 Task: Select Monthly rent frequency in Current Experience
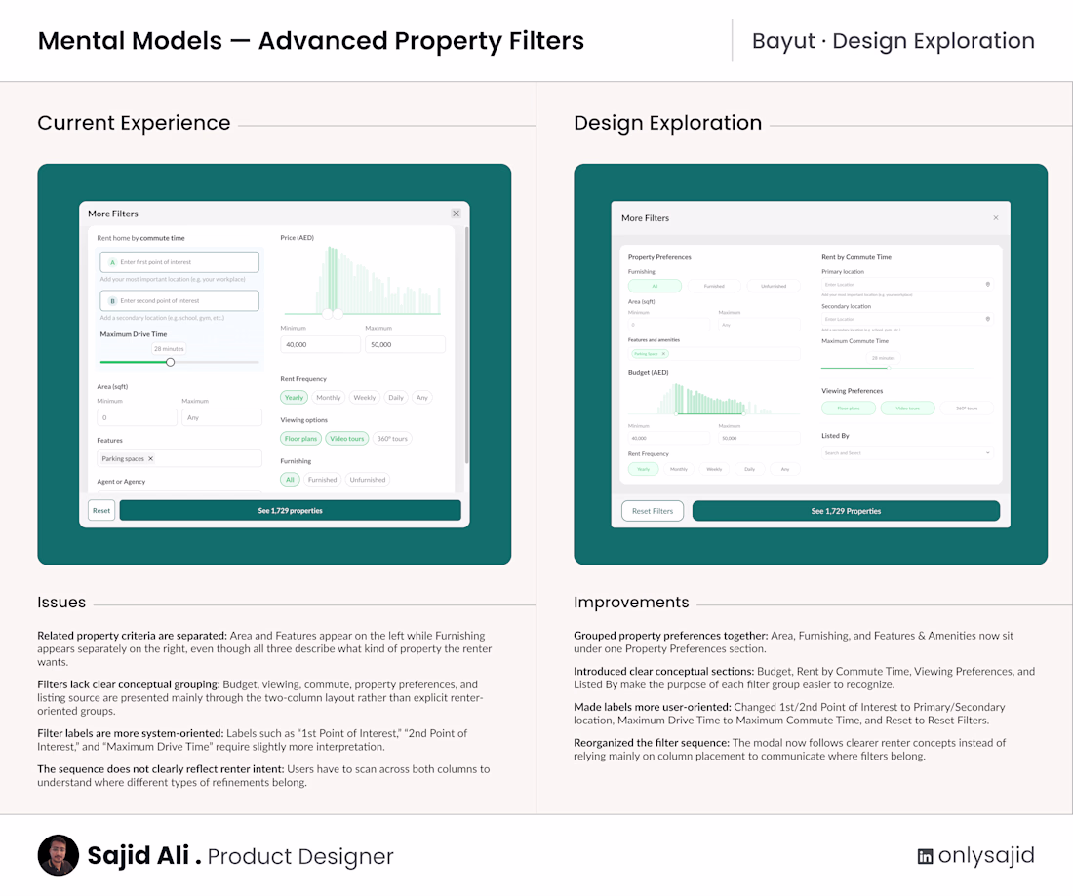pos(329,398)
